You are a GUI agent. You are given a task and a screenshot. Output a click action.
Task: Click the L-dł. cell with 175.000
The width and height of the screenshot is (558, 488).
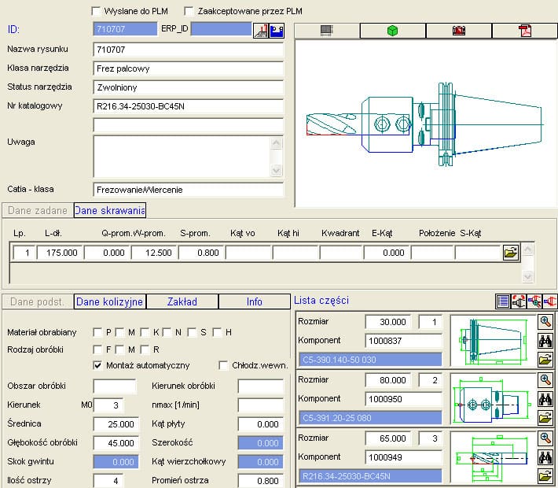[60, 253]
